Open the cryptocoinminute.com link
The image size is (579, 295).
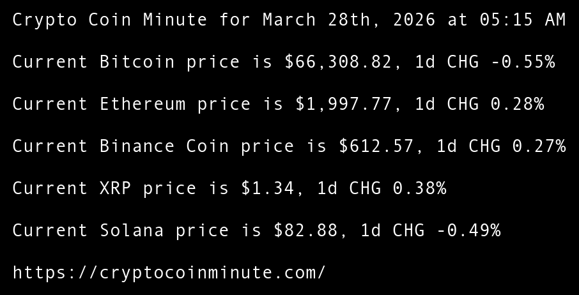(169, 273)
